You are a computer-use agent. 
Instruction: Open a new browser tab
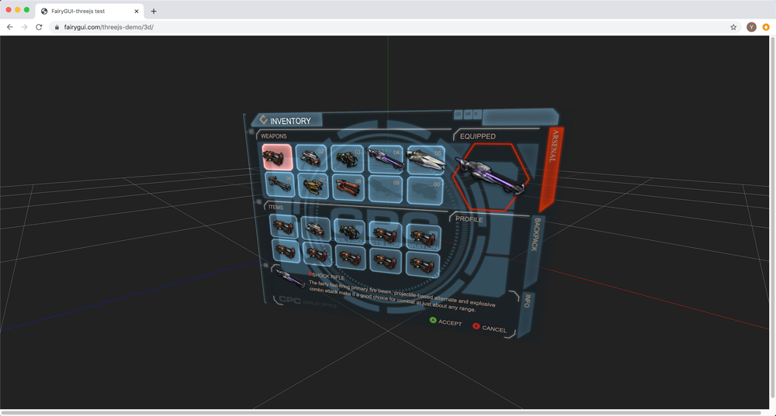pos(154,11)
